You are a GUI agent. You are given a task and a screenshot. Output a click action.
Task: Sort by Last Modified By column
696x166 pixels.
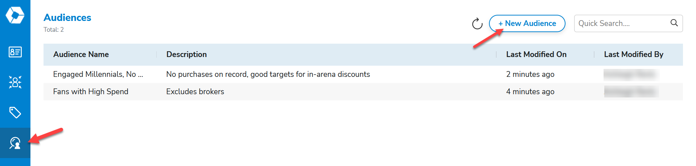point(633,54)
